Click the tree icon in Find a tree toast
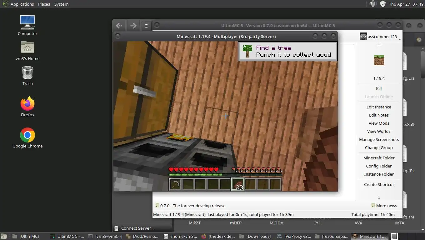Screen dimensions: 425x240 (x=247, y=51)
